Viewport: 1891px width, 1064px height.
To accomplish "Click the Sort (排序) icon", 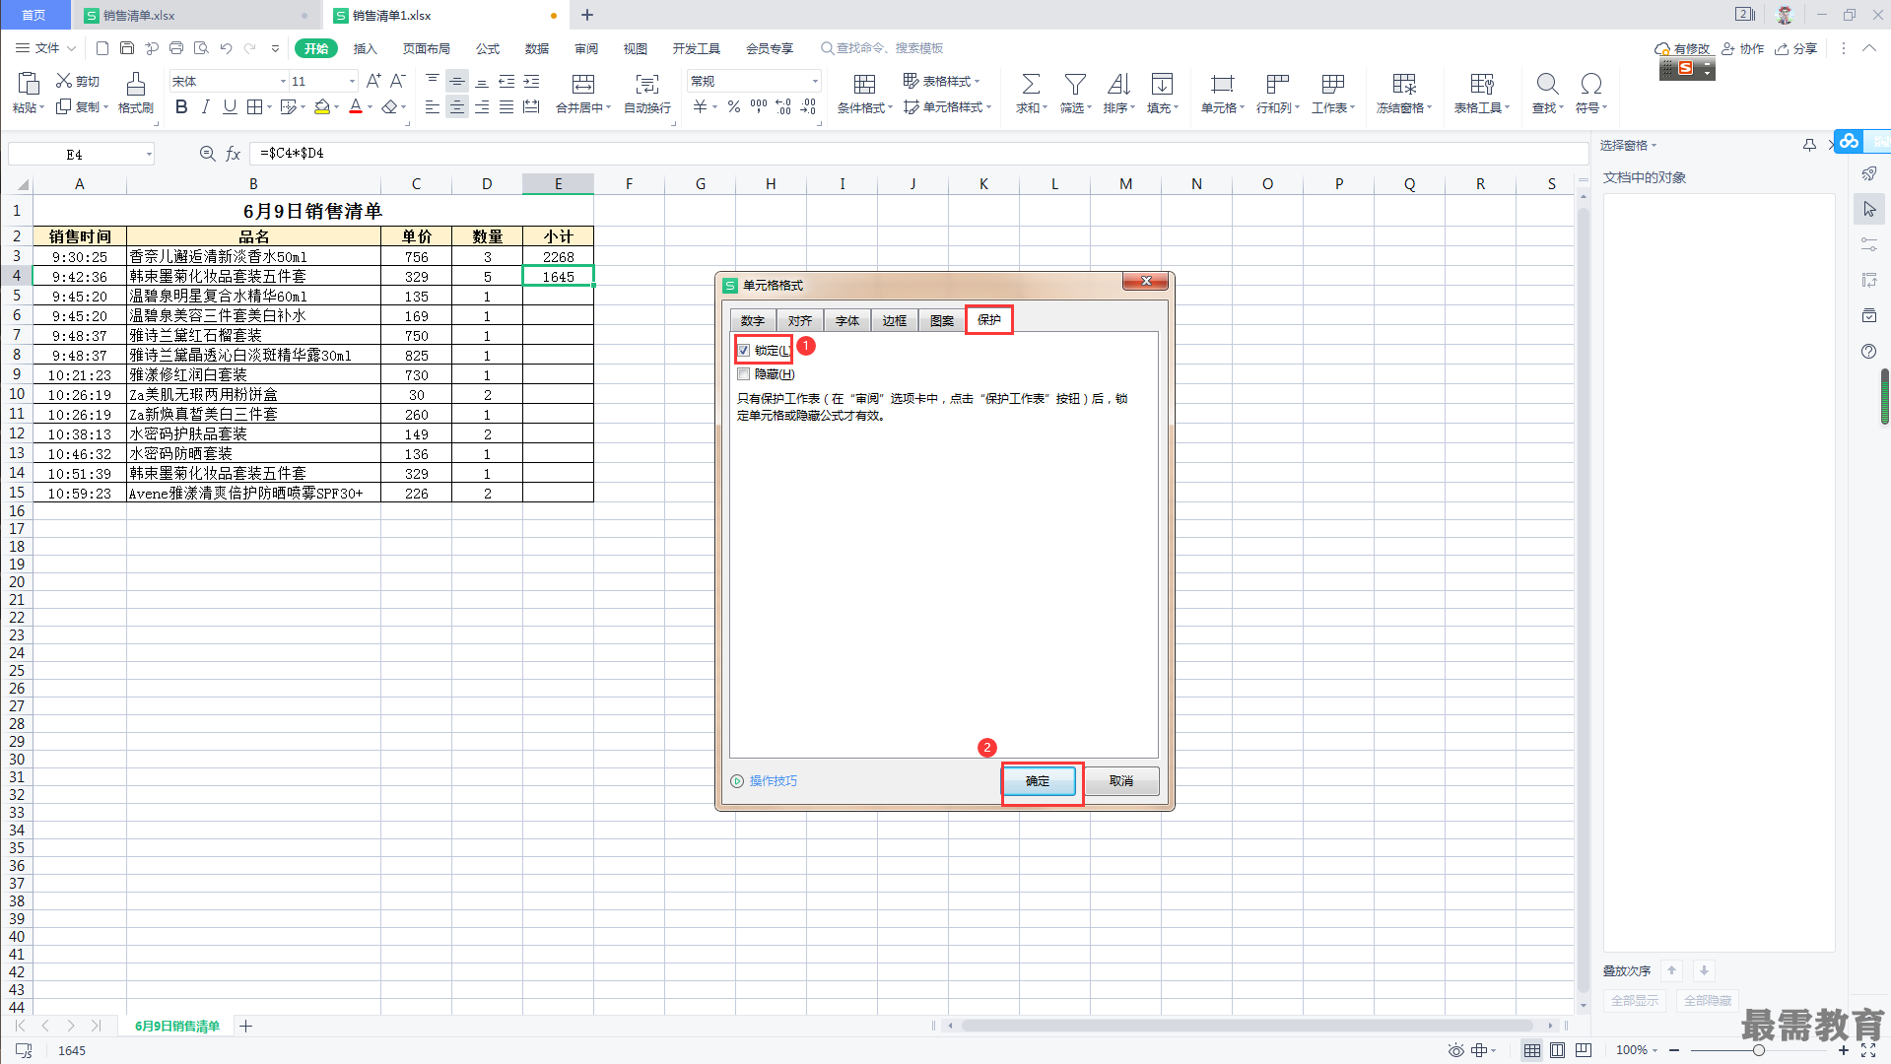I will [1118, 83].
